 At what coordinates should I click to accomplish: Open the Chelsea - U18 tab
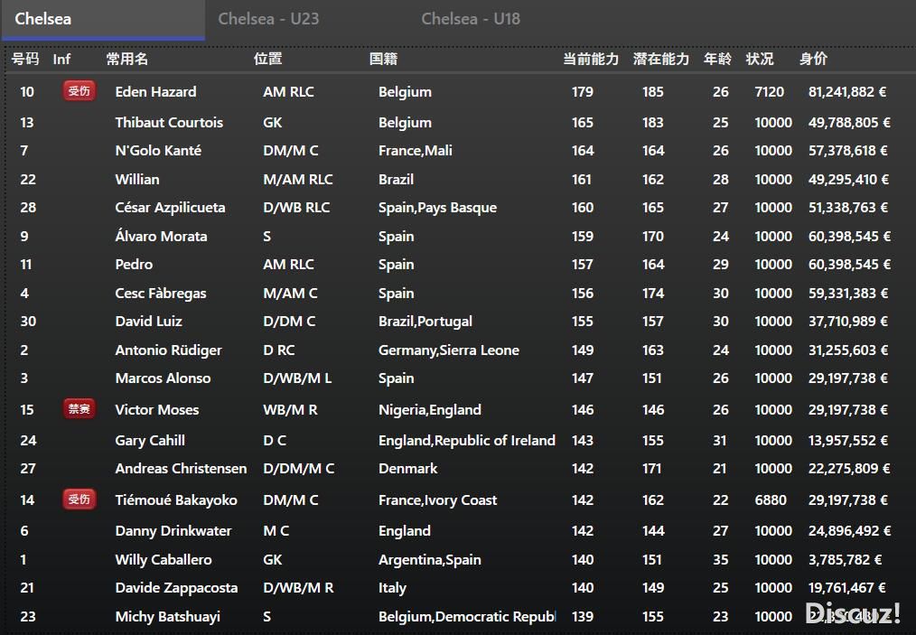click(471, 19)
